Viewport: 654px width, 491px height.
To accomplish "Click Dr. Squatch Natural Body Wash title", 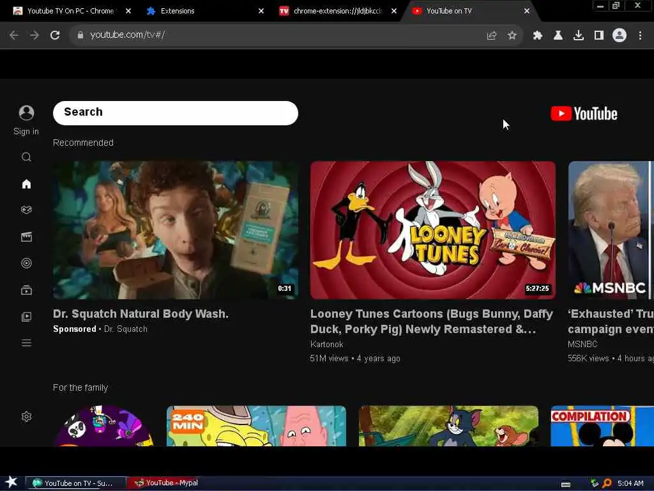I will pyautogui.click(x=141, y=314).
